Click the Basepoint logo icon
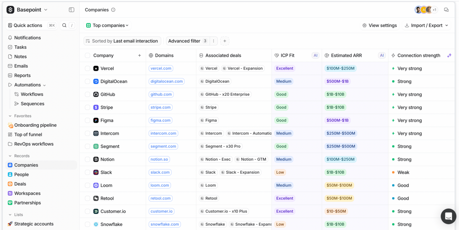 [10, 10]
